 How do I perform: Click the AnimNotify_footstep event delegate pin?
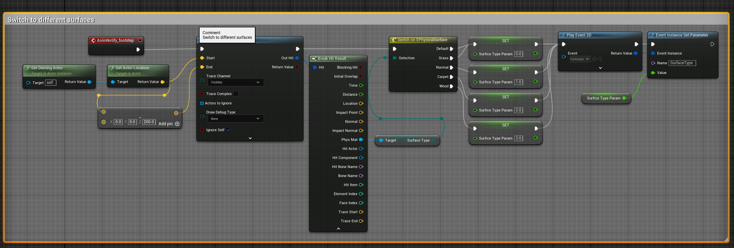pos(140,40)
